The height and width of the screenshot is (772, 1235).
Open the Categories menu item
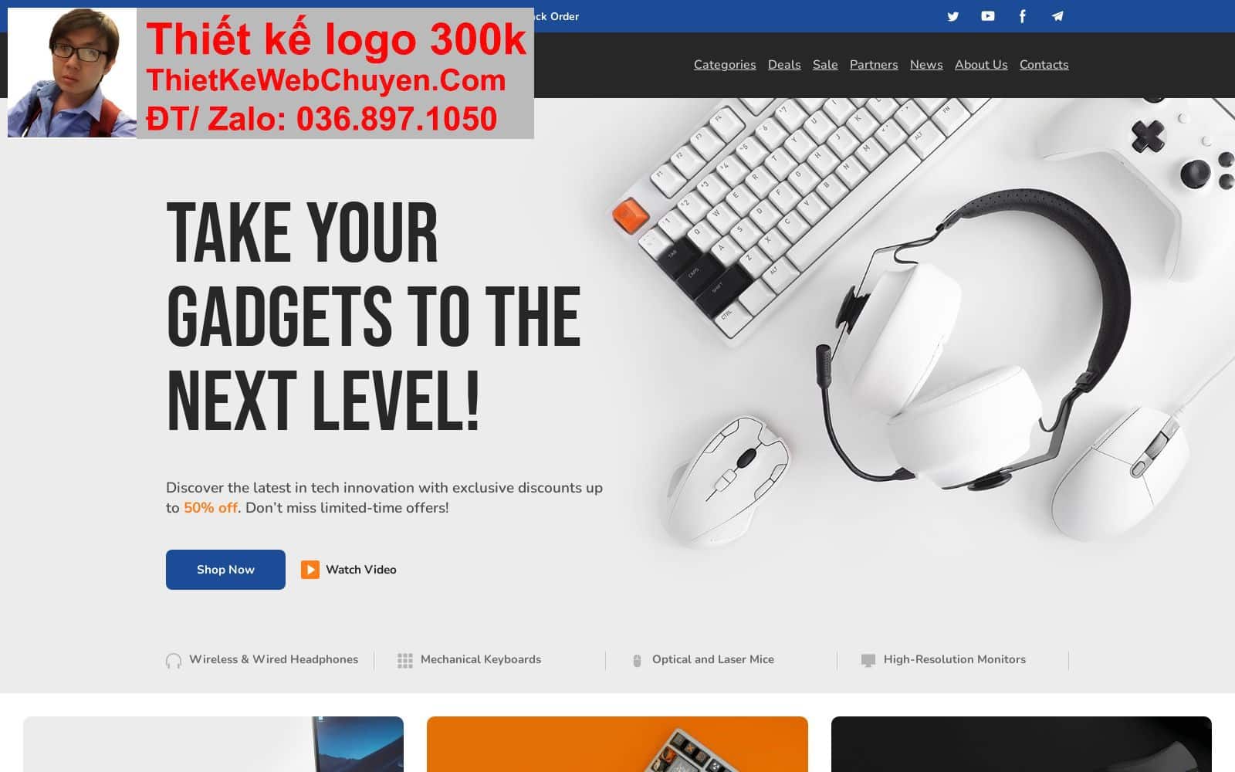725,65
